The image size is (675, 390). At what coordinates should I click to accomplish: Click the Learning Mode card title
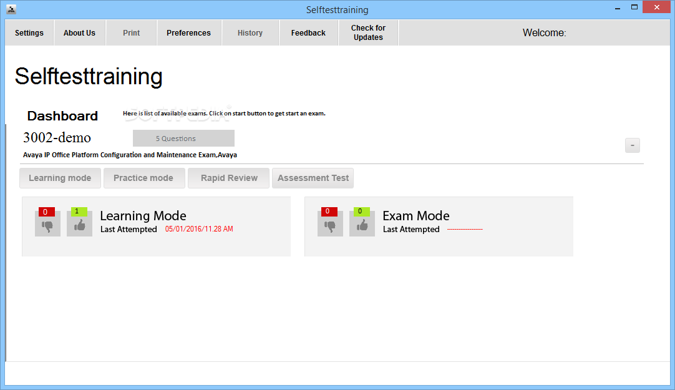pyautogui.click(x=143, y=216)
